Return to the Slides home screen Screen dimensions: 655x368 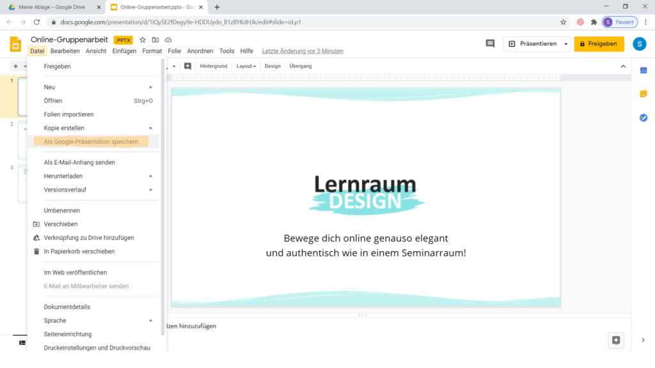click(14, 44)
